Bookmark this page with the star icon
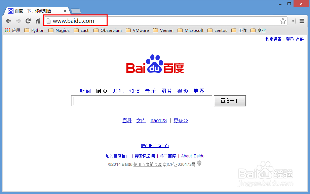Screen dimensions: 310x194 pos(283,21)
